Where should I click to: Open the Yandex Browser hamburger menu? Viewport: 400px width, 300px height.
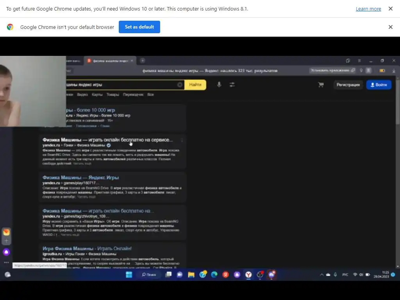[x=359, y=61]
